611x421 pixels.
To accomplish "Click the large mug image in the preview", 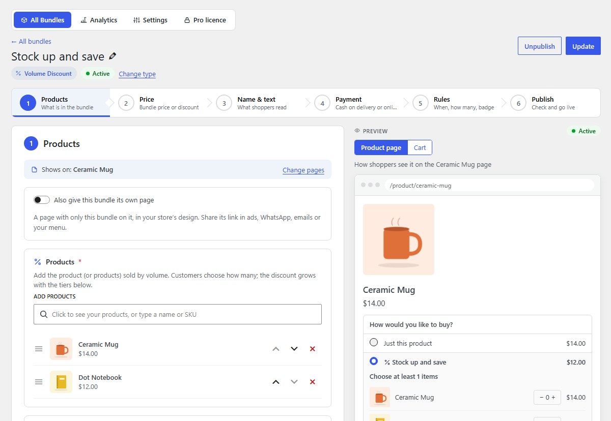I will pyautogui.click(x=399, y=239).
